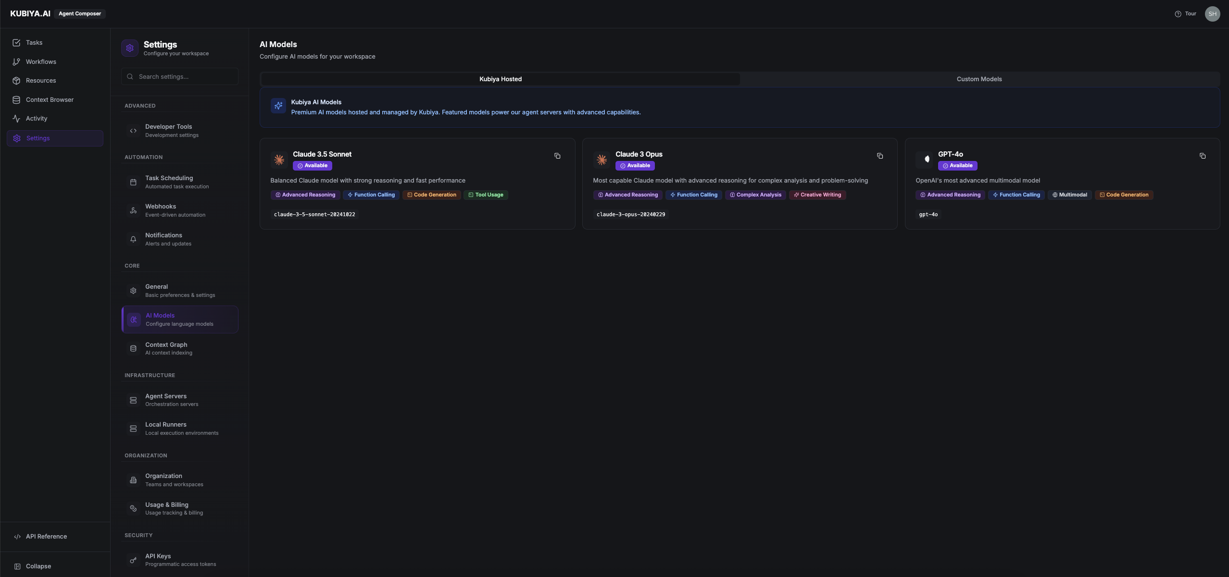This screenshot has height=577, width=1229.
Task: Open the Organization settings entry
Action: (180, 480)
